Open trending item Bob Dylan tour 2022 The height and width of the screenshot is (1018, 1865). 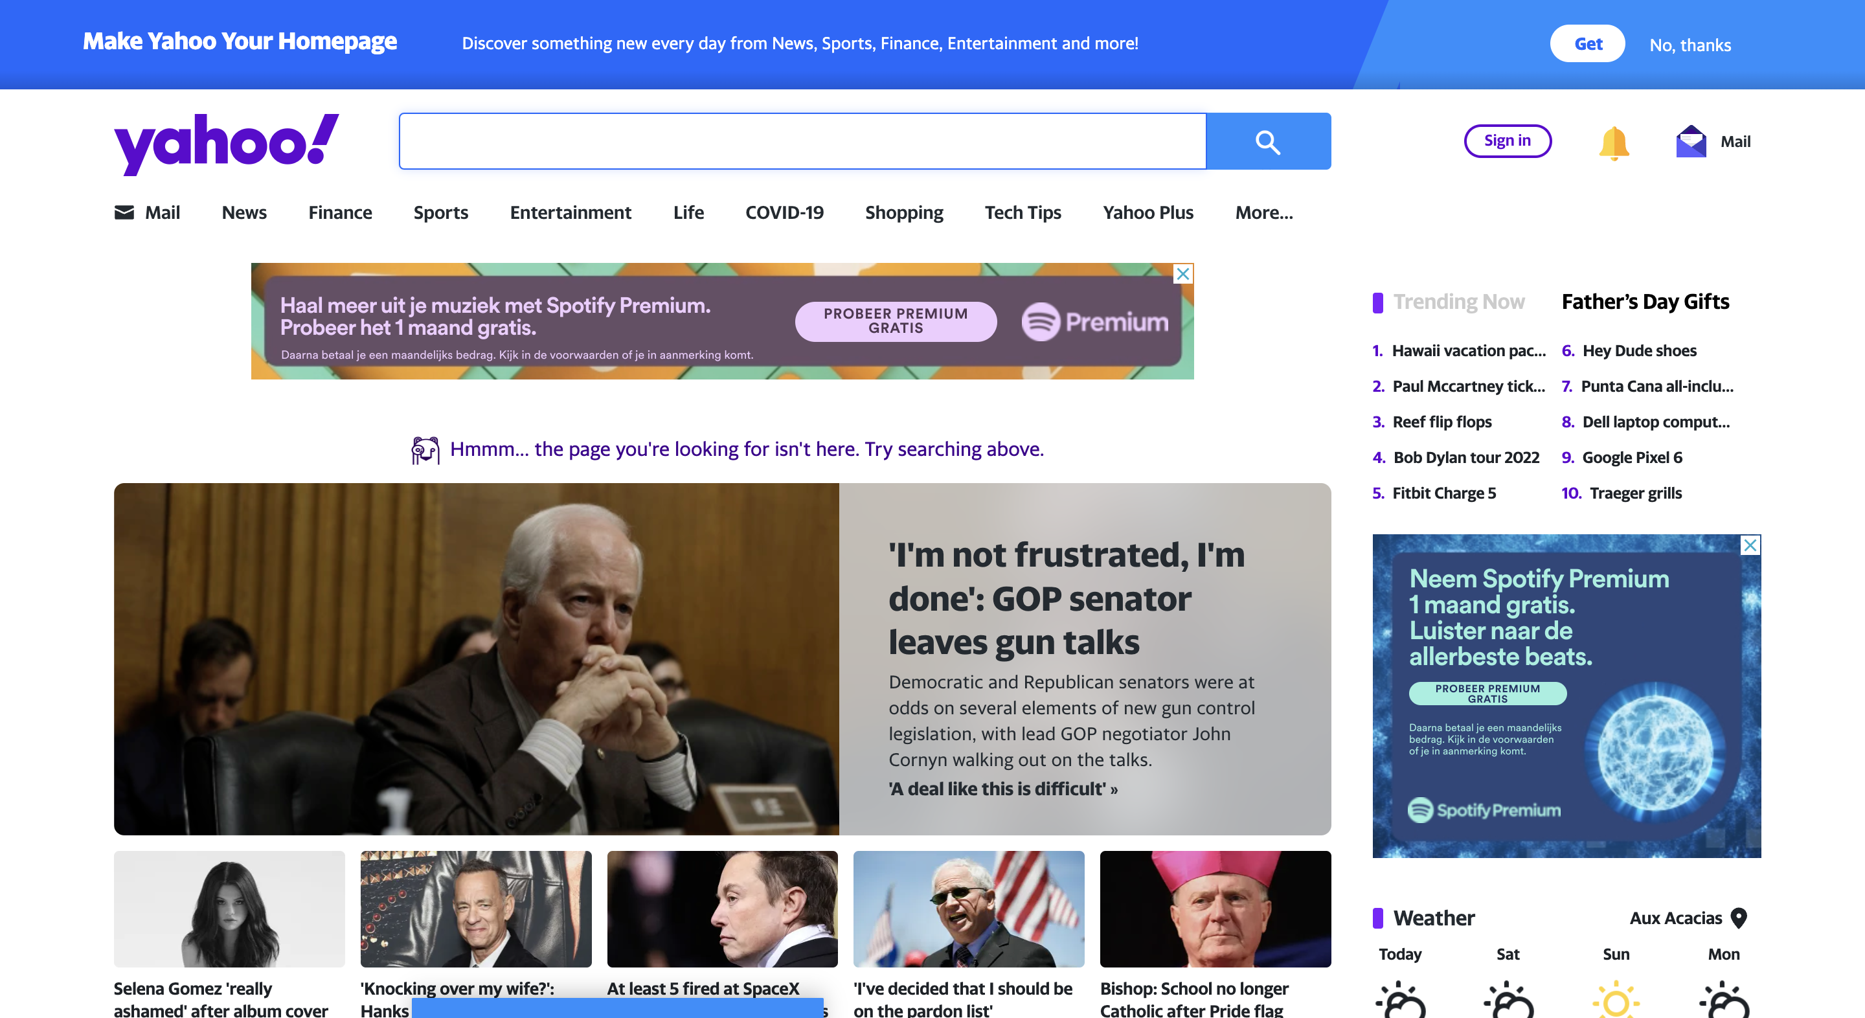[1465, 457]
